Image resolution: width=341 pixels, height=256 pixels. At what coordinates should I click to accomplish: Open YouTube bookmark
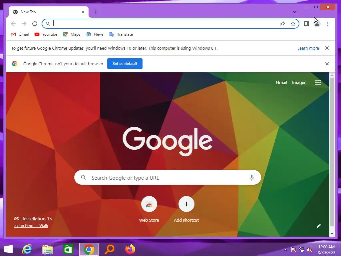[46, 34]
